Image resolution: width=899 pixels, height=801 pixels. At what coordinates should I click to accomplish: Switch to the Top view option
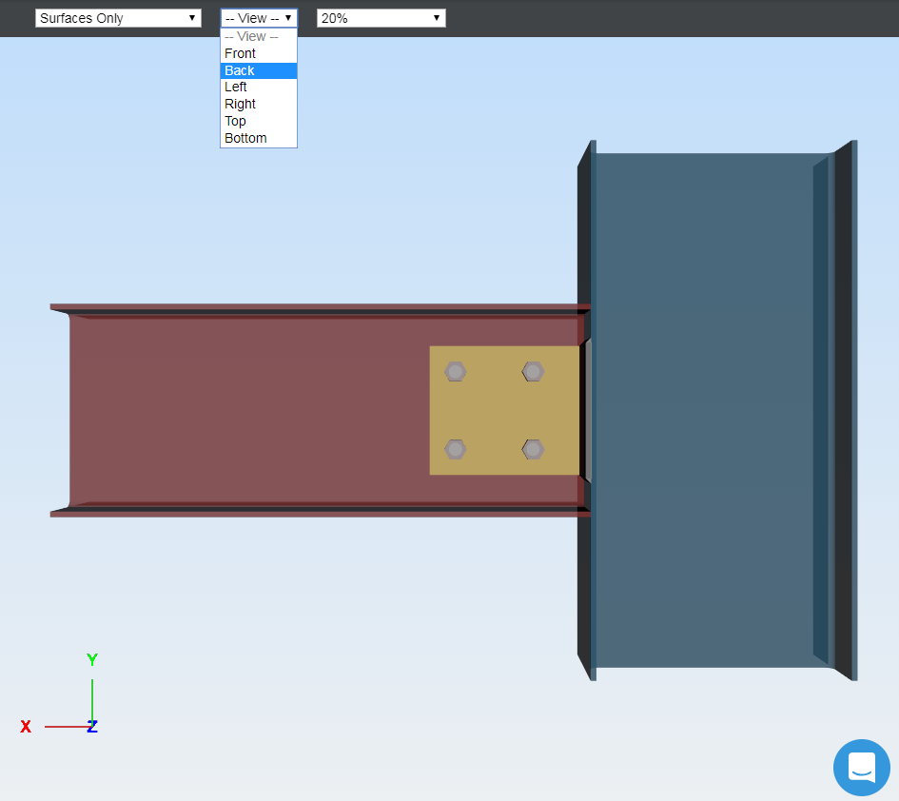pyautogui.click(x=259, y=121)
